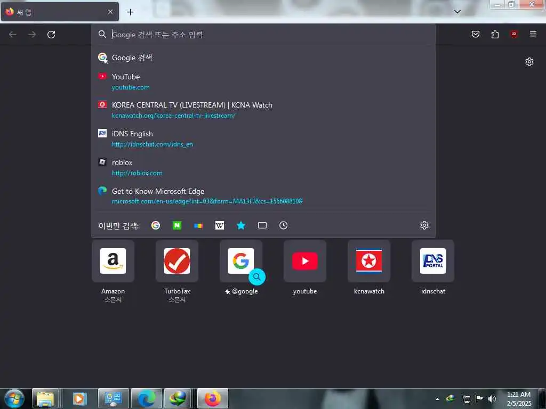Open Firefox hamburger application menu
The image size is (546, 409).
point(533,34)
